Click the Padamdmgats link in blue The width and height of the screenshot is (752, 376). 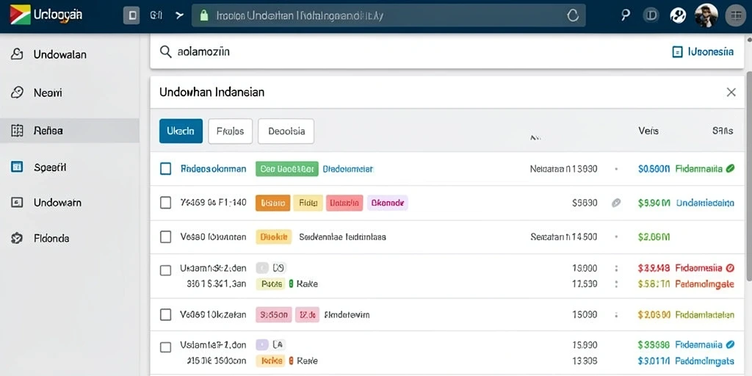pos(704,360)
